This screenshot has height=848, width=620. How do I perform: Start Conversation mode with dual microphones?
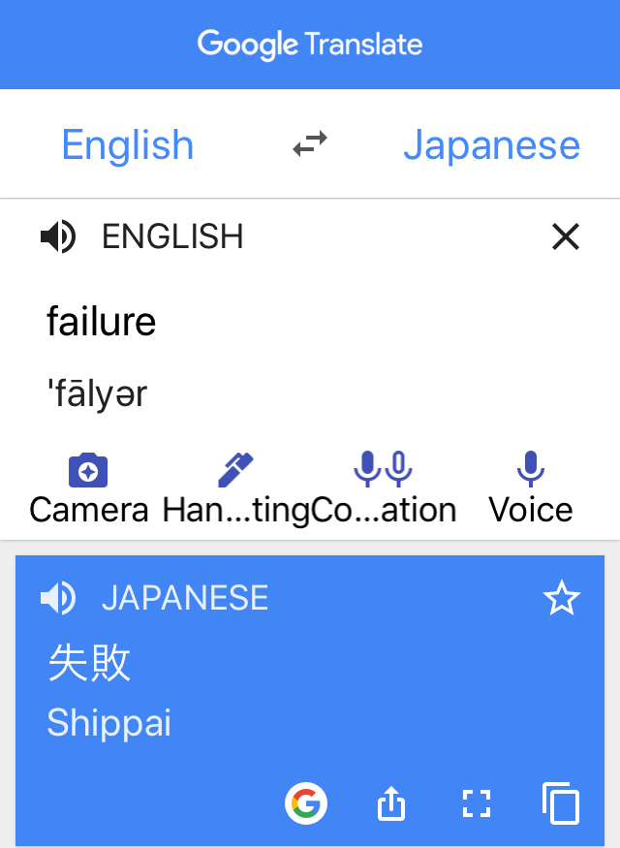[384, 468]
